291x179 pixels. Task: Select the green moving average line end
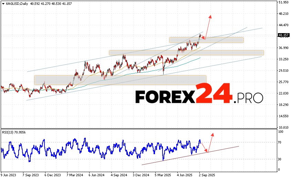[200, 58]
